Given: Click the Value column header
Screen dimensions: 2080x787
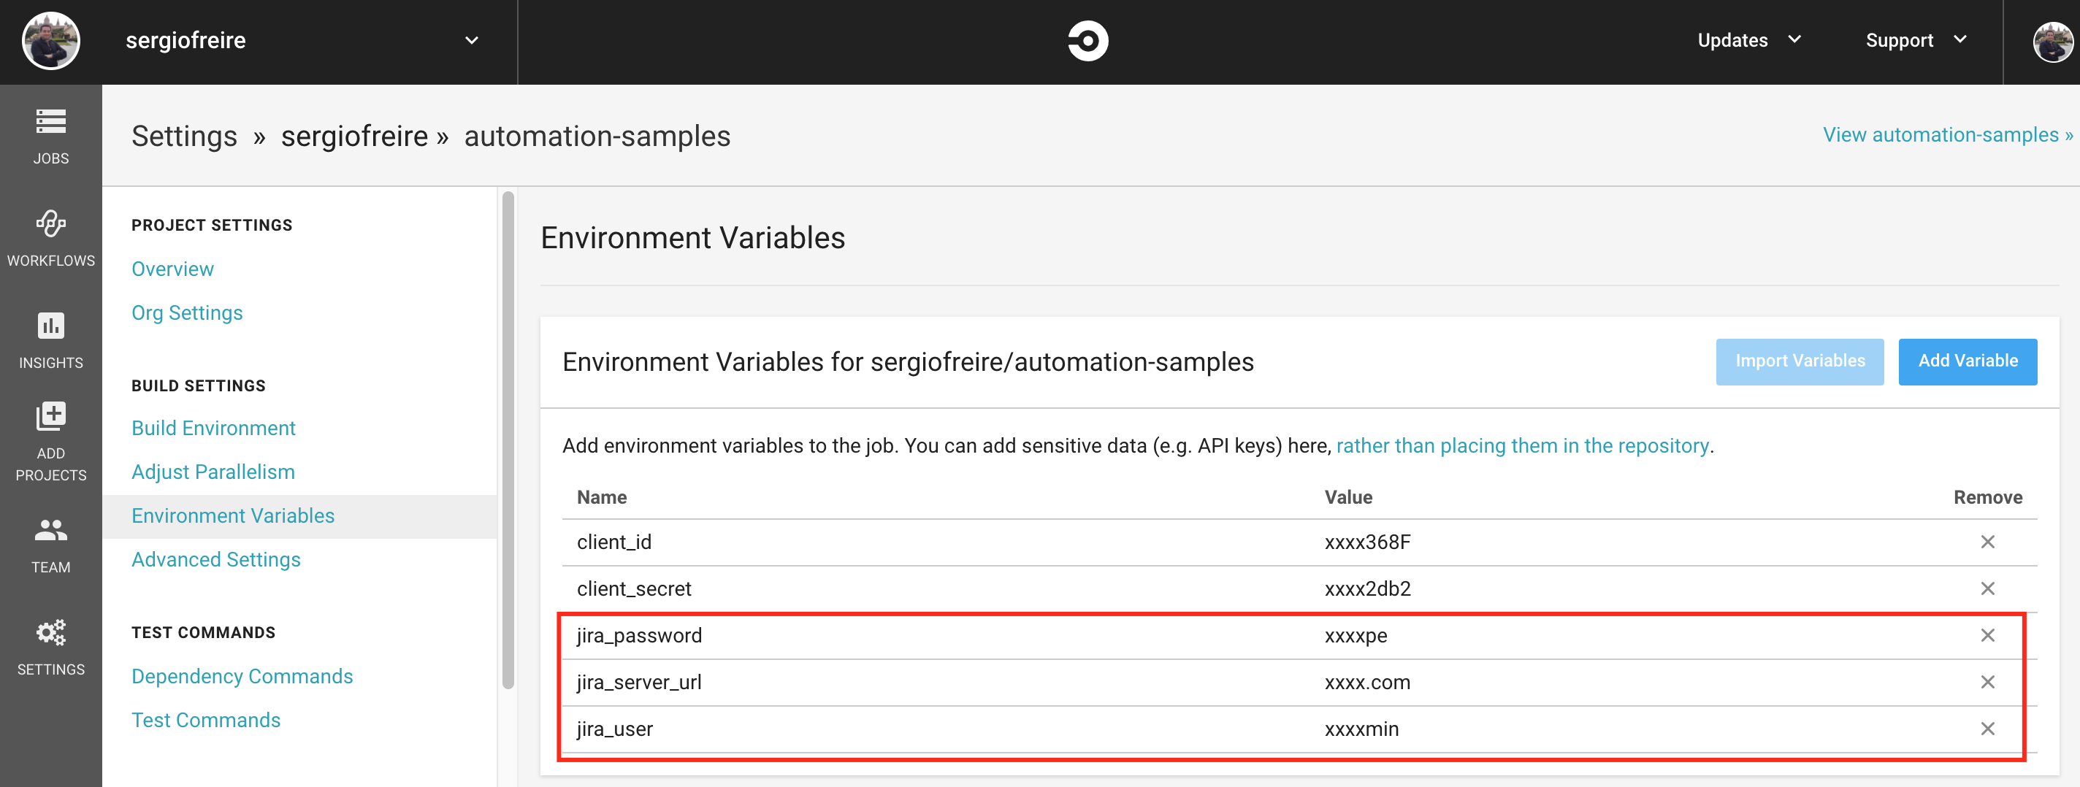Looking at the screenshot, I should tap(1347, 497).
